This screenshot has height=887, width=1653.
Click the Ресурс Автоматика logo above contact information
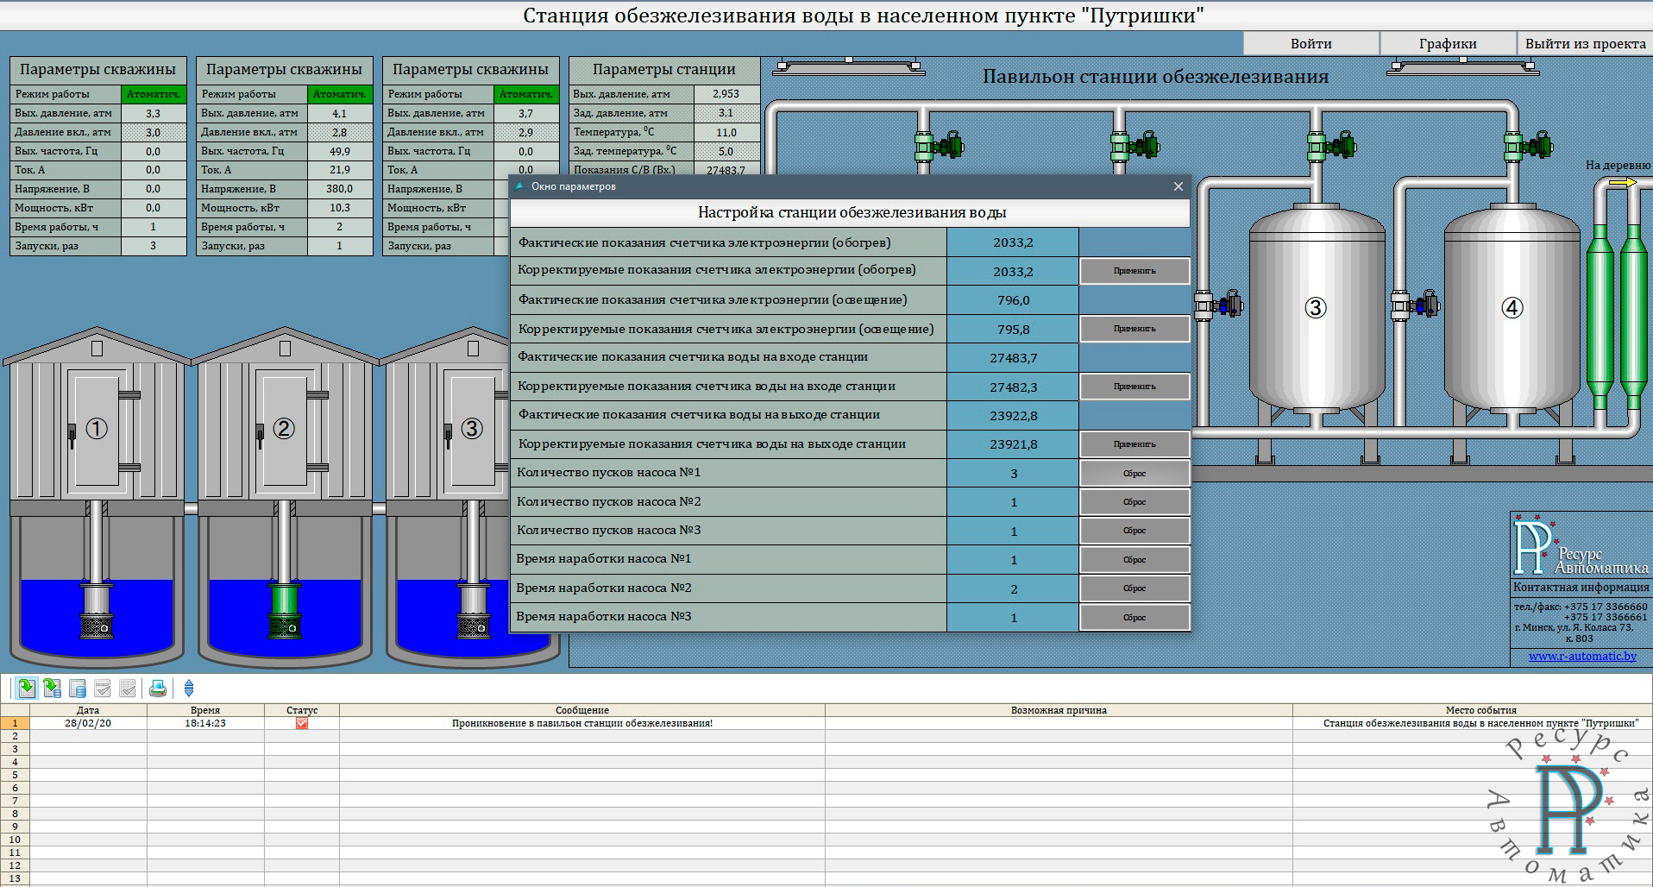point(1581,547)
